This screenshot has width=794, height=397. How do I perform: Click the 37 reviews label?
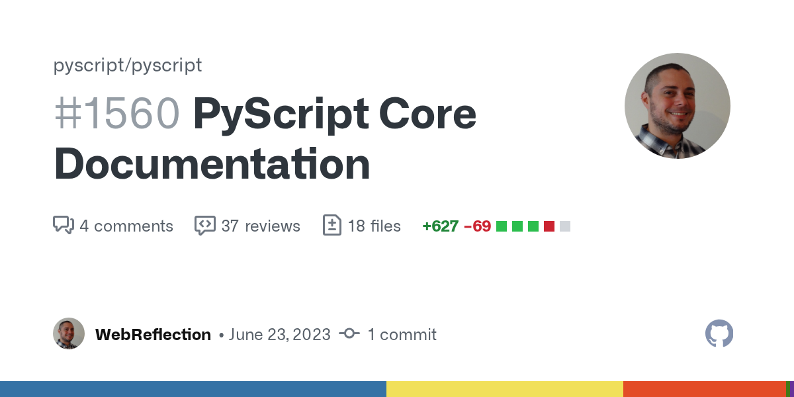(261, 226)
